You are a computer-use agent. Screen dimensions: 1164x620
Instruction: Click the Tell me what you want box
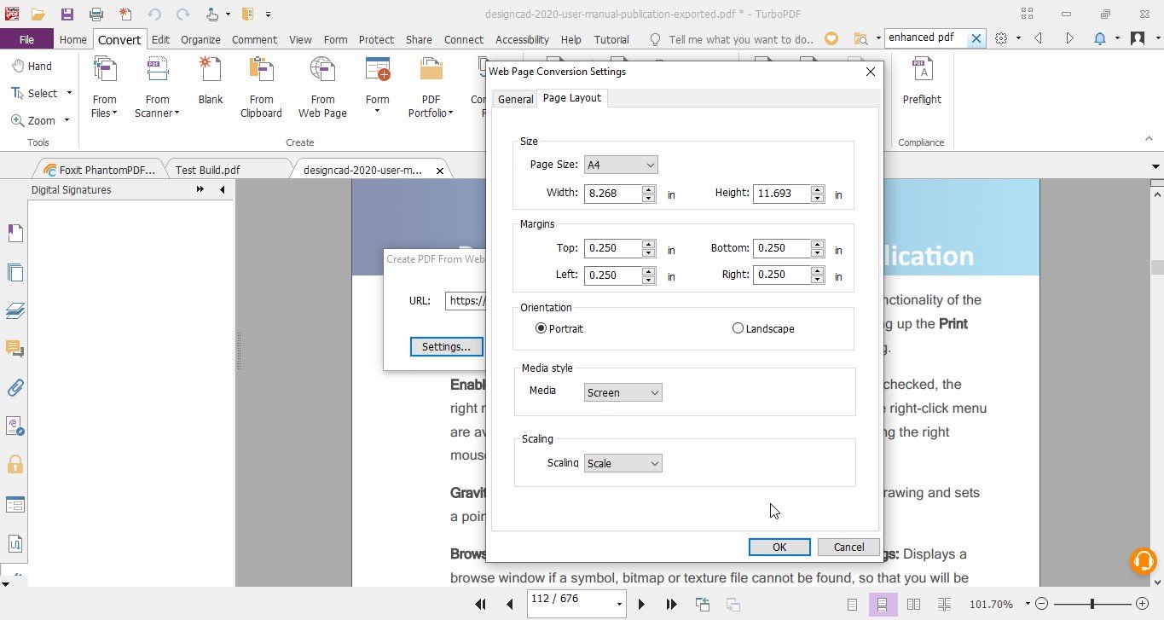point(732,39)
